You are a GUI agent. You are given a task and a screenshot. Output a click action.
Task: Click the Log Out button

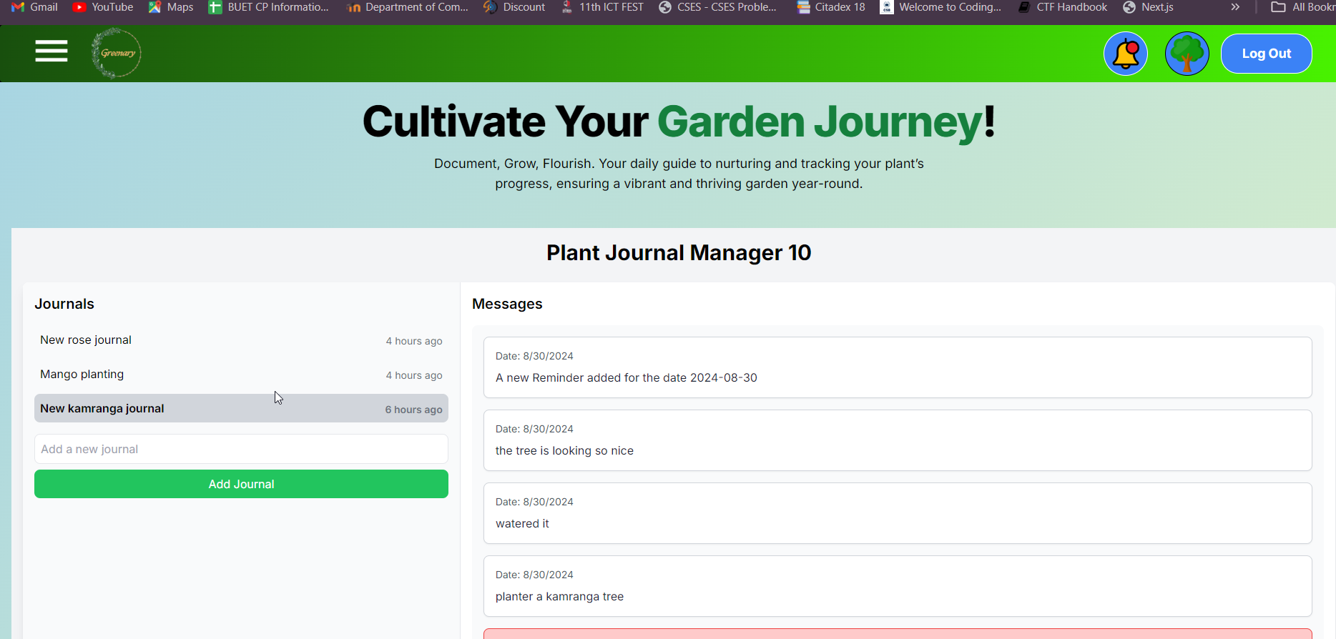tap(1267, 54)
